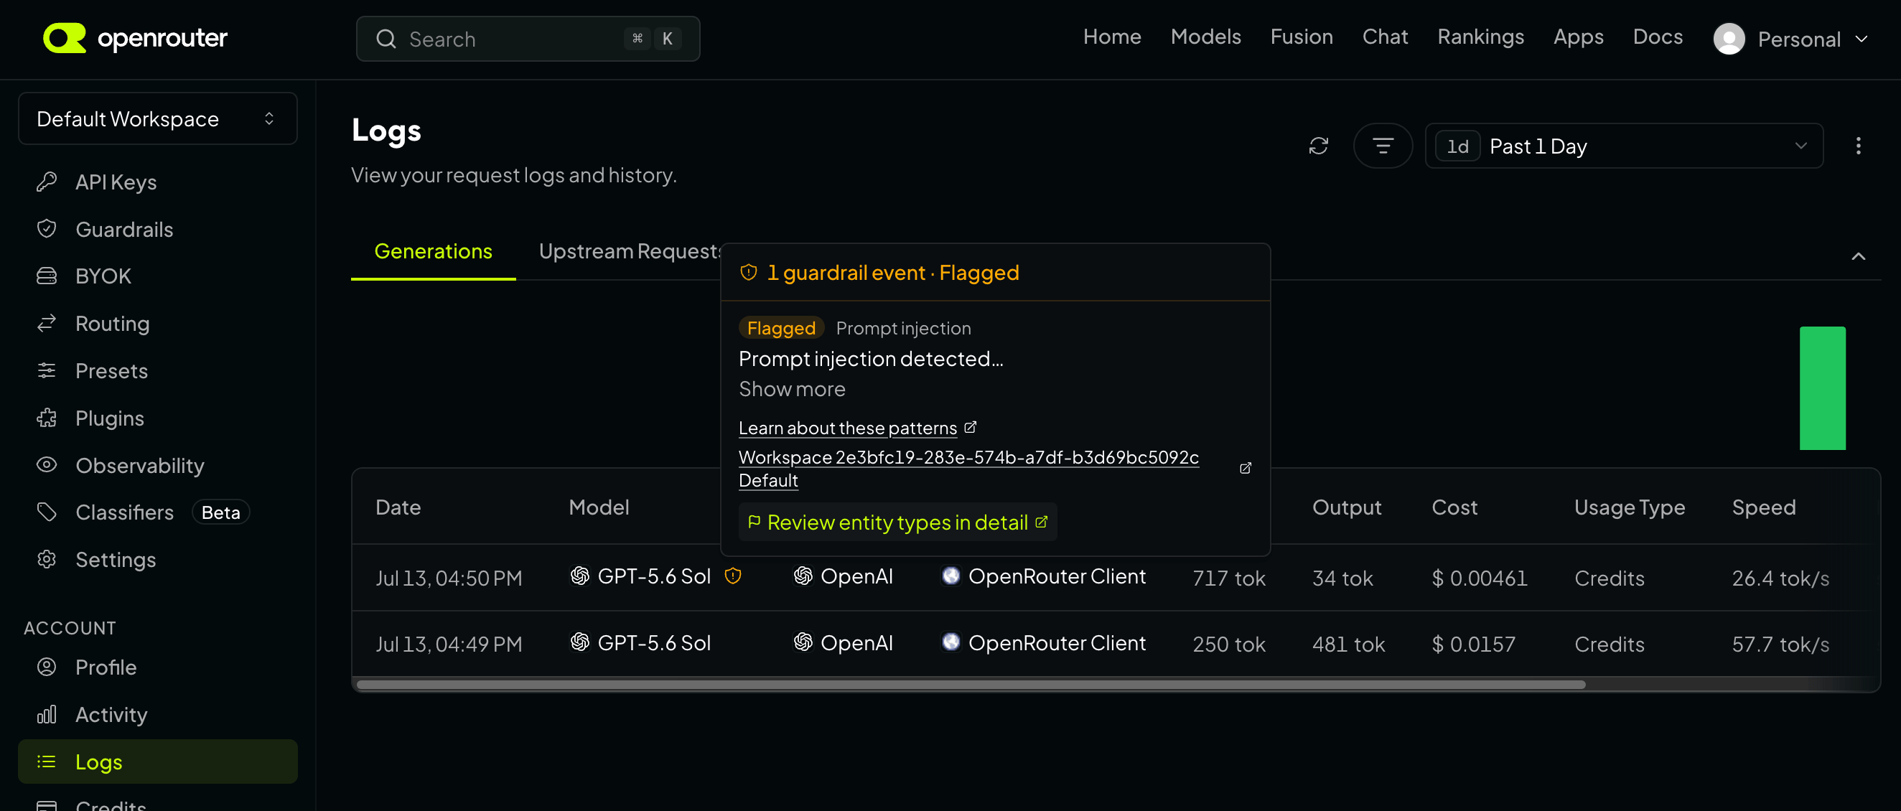This screenshot has width=1901, height=811.
Task: Go to Home in top navigation
Action: pyautogui.click(x=1112, y=36)
